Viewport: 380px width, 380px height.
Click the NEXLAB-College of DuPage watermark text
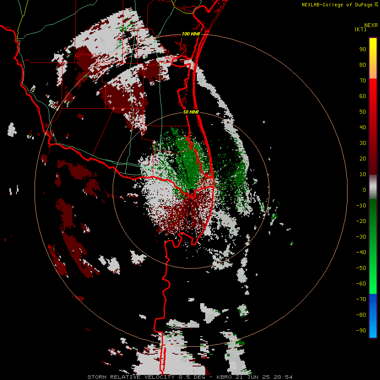tap(339, 5)
